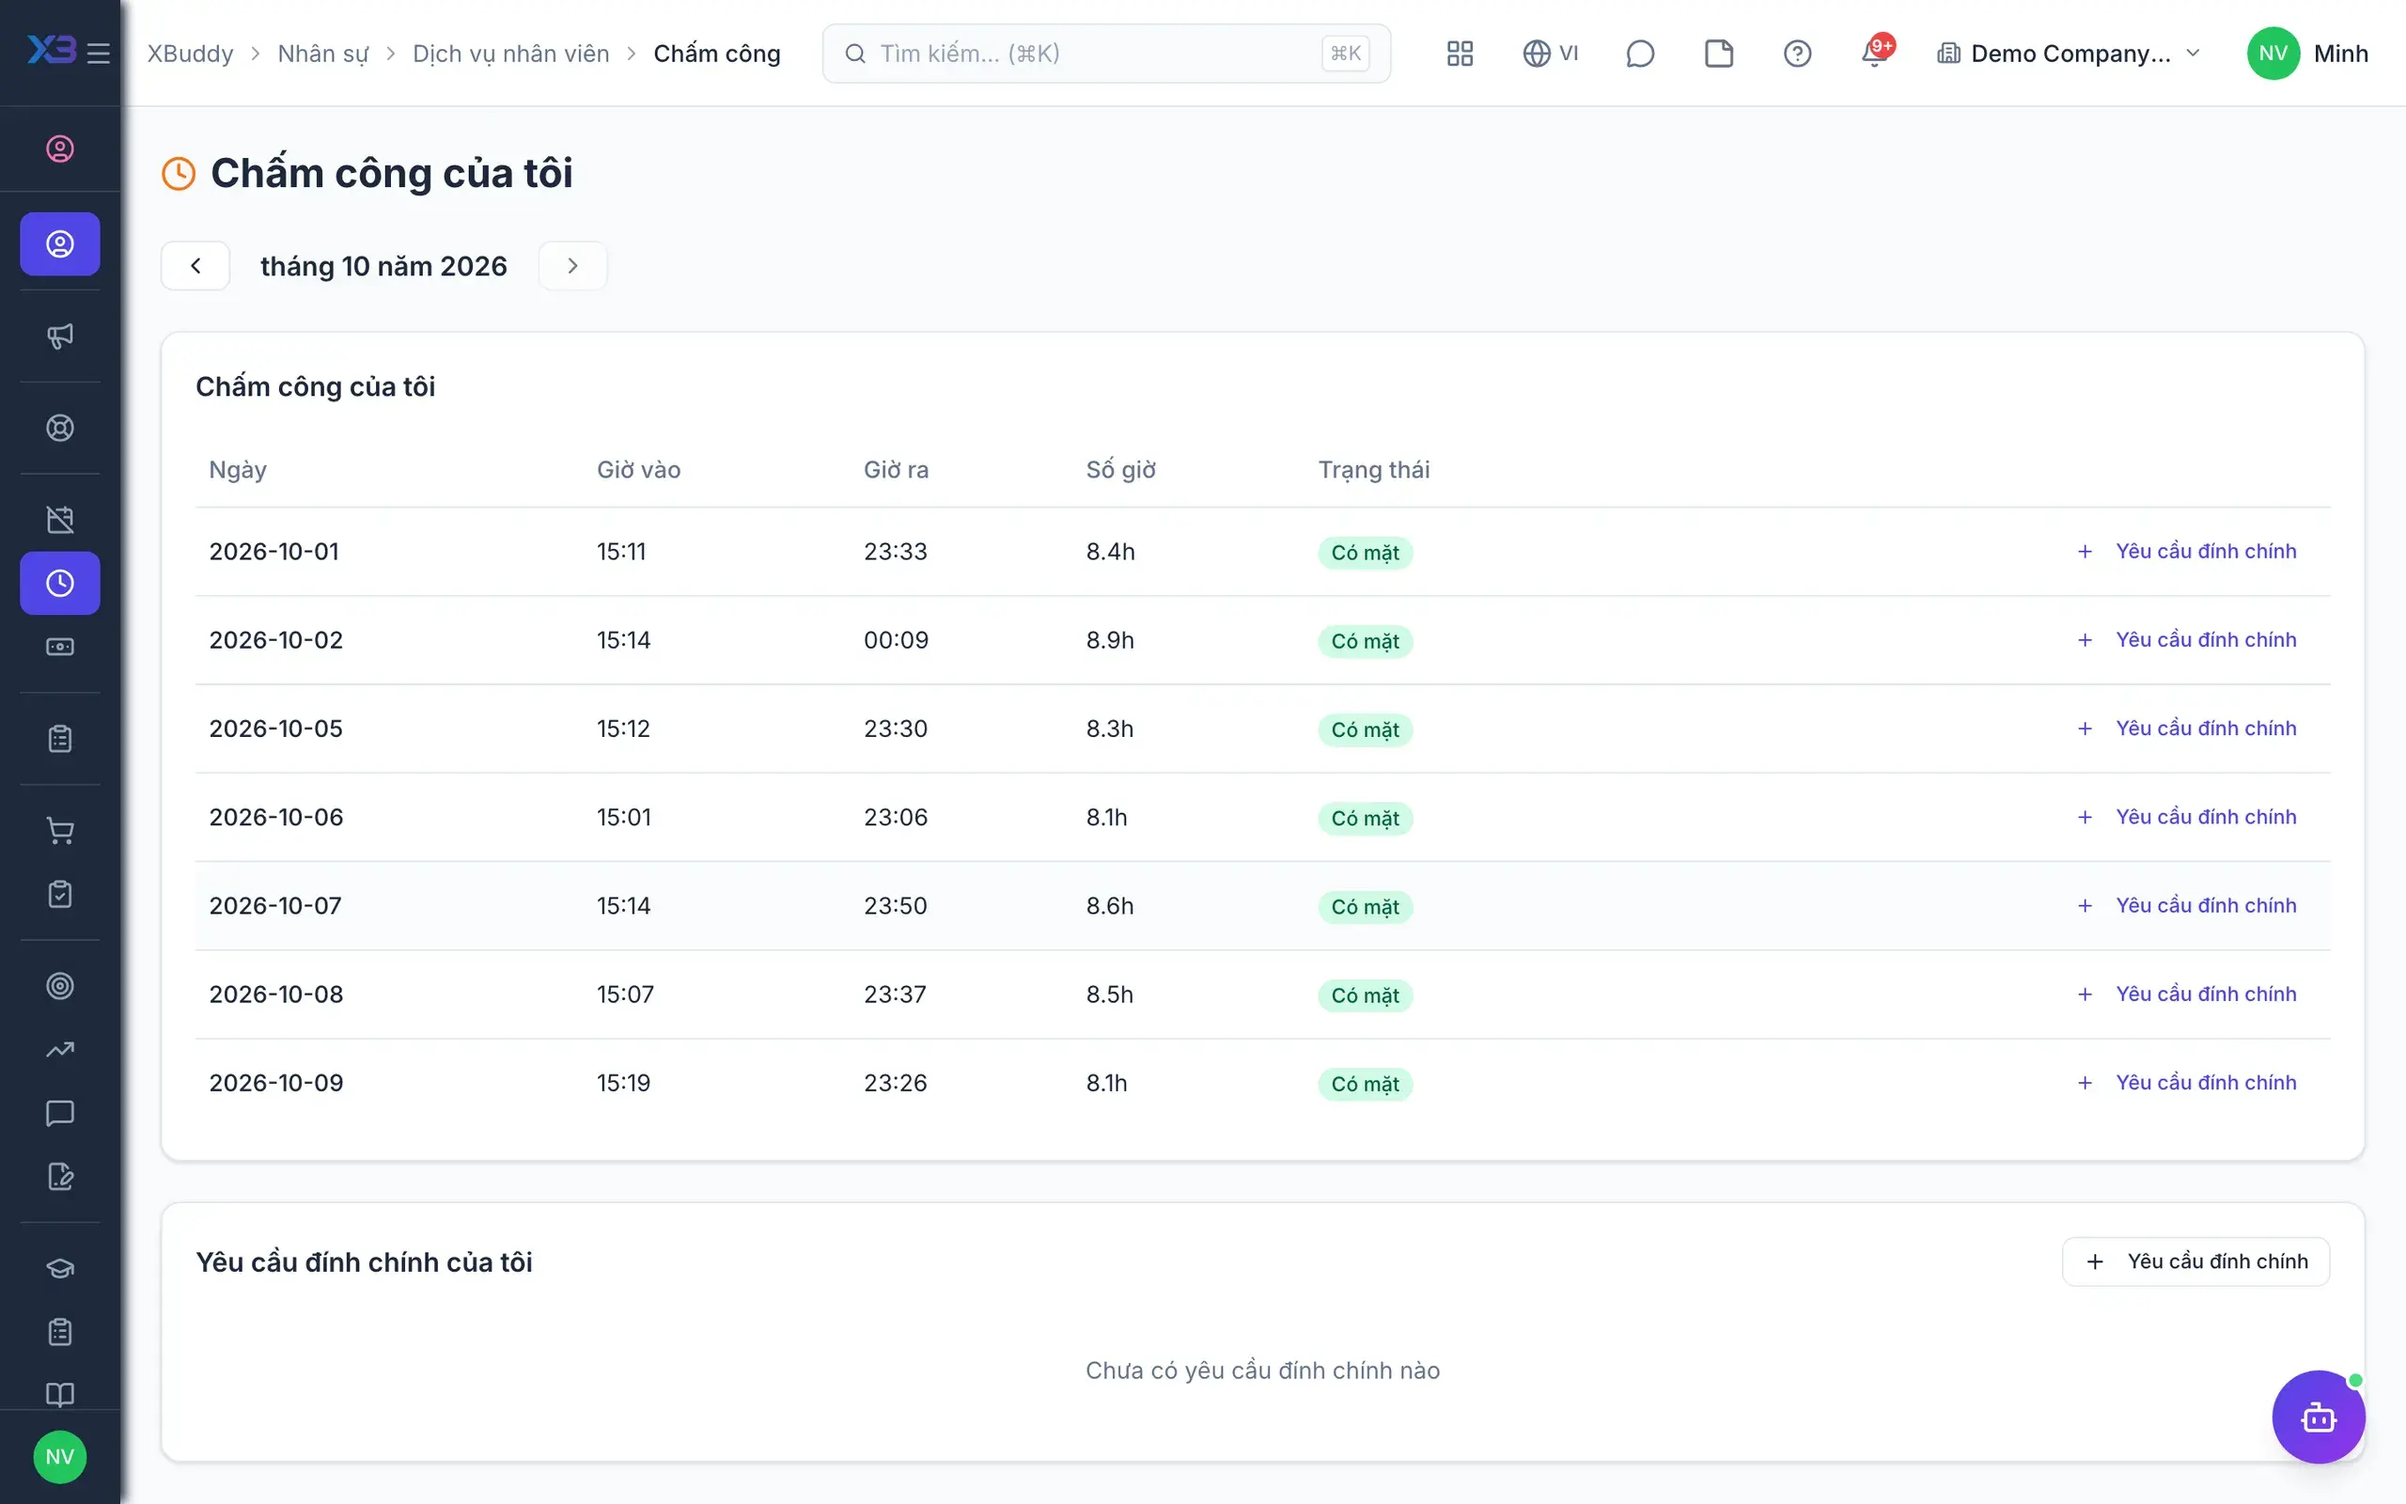Viewport: 2406px width, 1504px height.
Task: Open the help question mark icon
Action: (1797, 54)
